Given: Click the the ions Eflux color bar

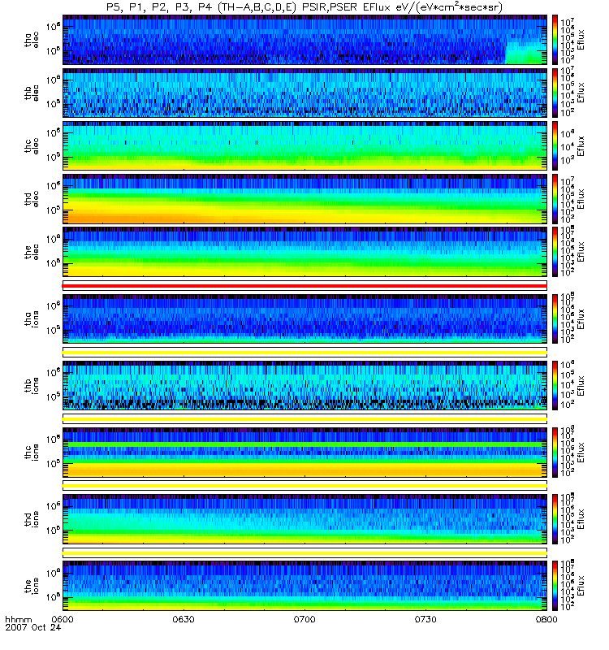Looking at the screenshot, I should [x=555, y=586].
